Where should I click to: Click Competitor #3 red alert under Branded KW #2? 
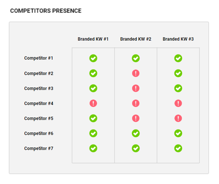pos(136,88)
